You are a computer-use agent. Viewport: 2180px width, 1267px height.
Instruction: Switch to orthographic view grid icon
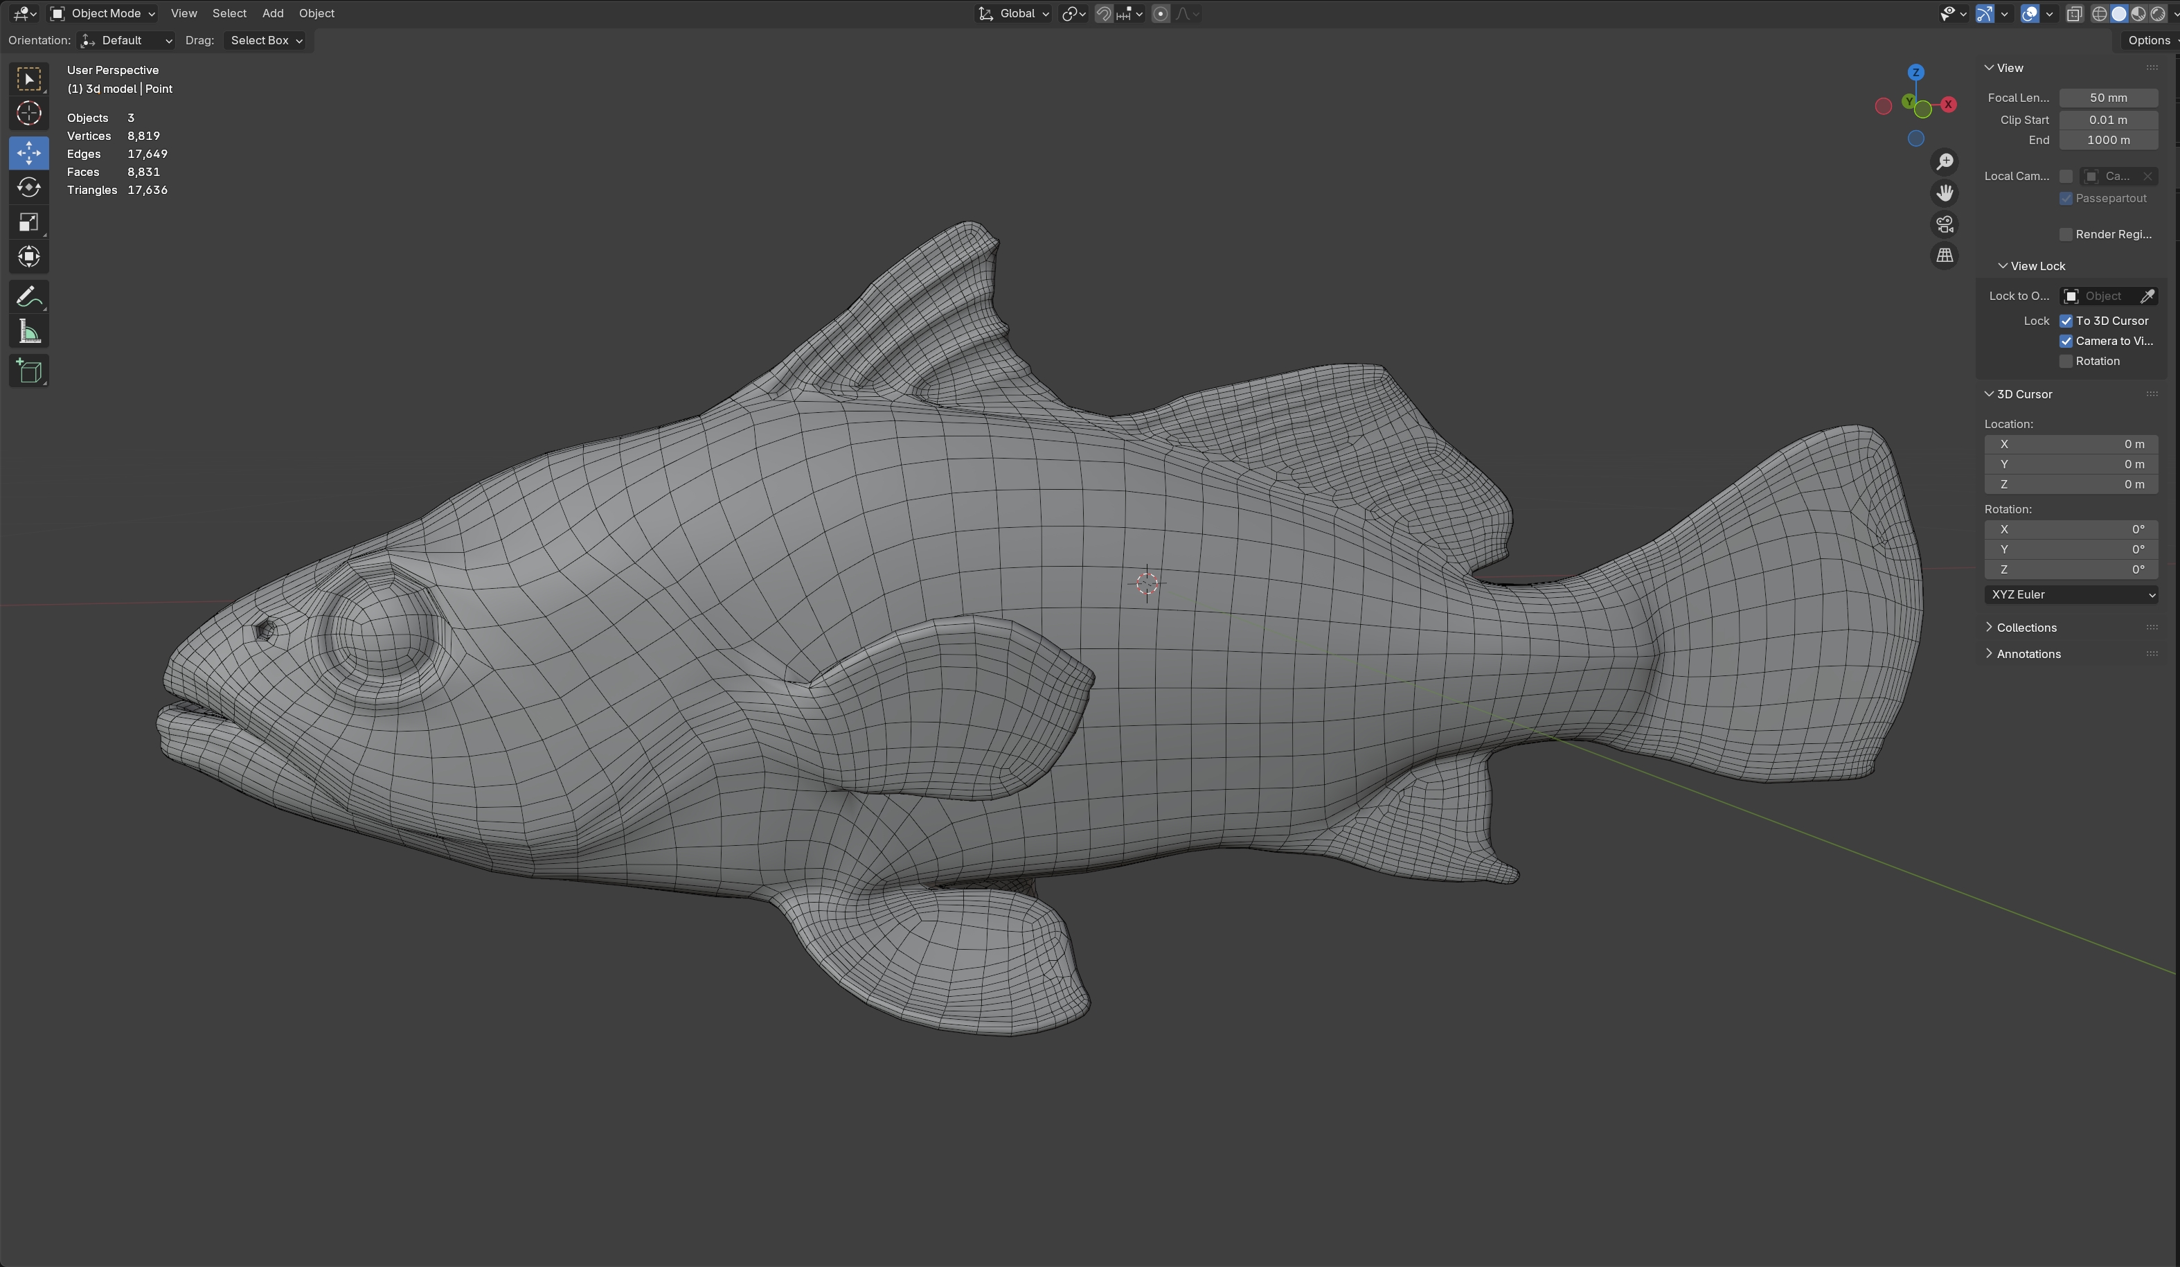(x=1945, y=256)
